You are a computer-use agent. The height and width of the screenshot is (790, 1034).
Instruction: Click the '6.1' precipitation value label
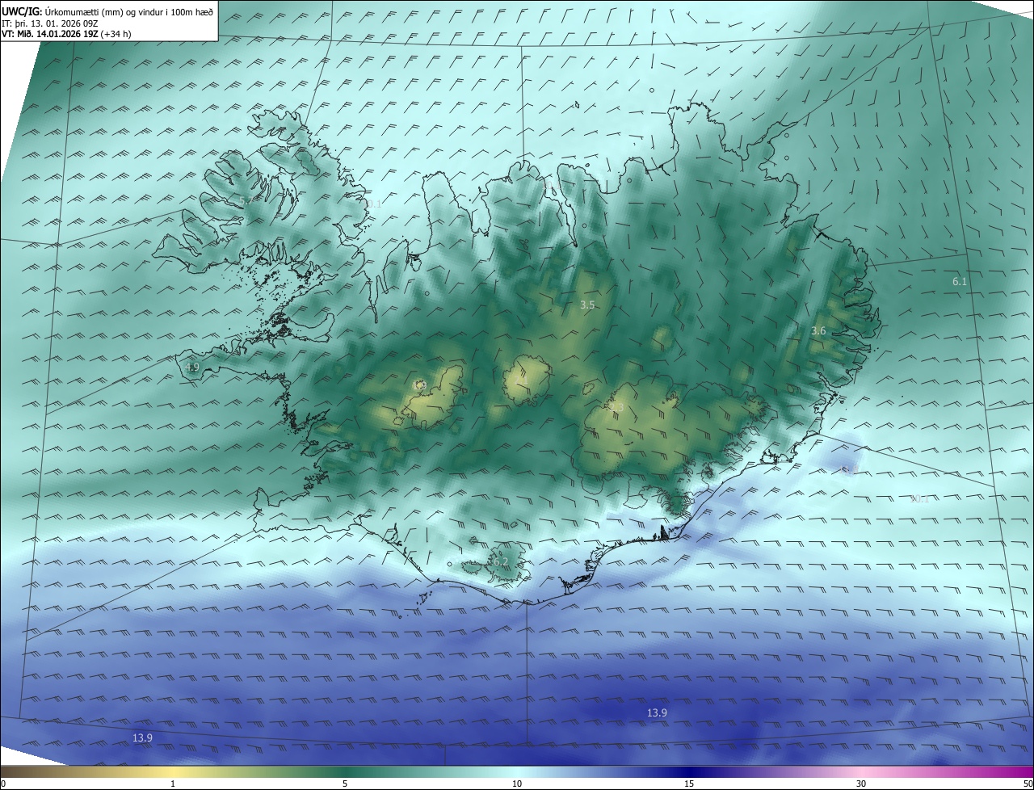coord(960,282)
